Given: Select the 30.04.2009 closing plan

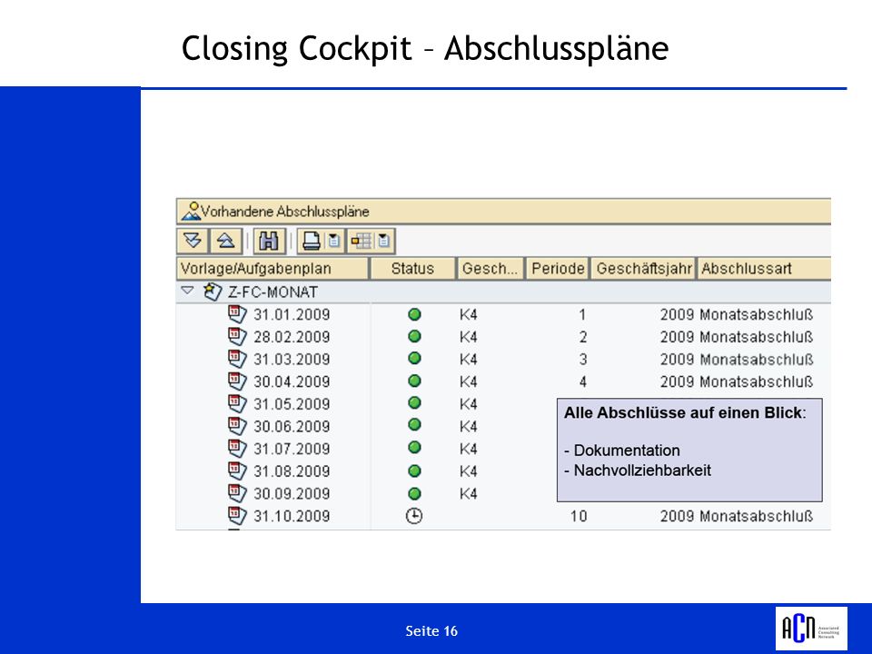Looking at the screenshot, I should coord(292,381).
